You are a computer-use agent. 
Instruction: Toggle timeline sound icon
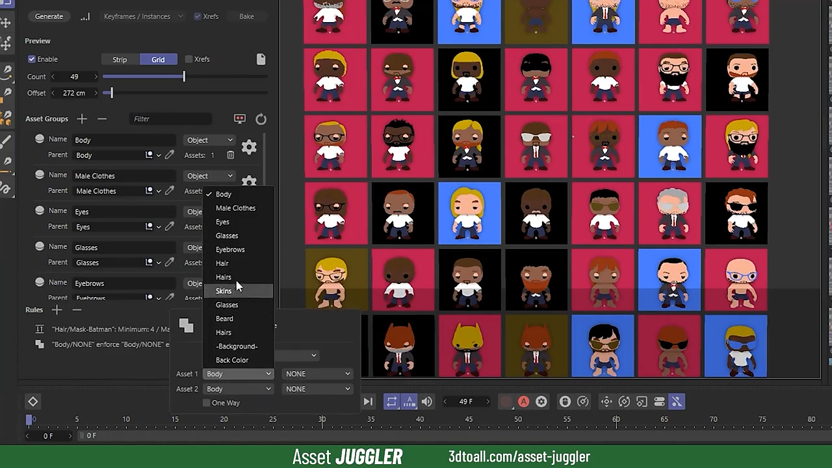(x=426, y=402)
